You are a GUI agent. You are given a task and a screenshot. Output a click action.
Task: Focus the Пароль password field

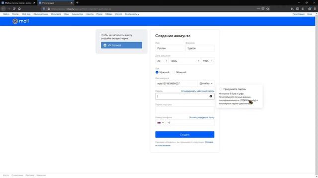(x=185, y=96)
